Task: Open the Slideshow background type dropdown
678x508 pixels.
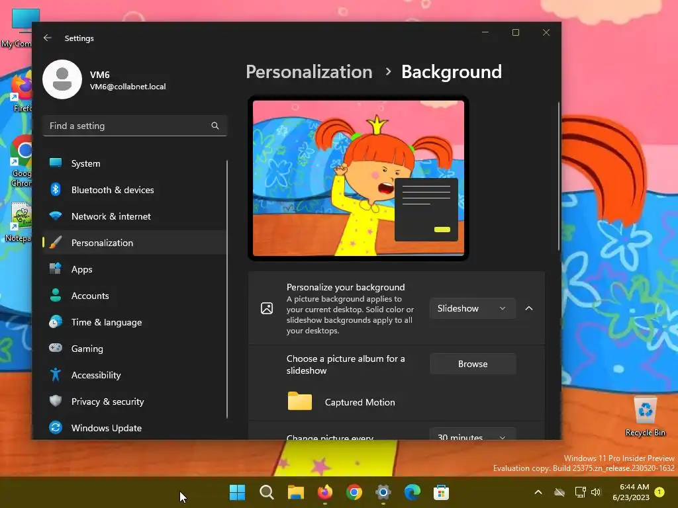Action: tap(473, 308)
